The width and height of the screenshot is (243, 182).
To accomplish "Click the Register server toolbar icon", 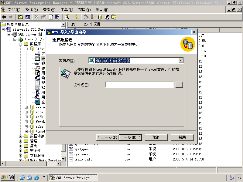I will (x=93, y=17).
